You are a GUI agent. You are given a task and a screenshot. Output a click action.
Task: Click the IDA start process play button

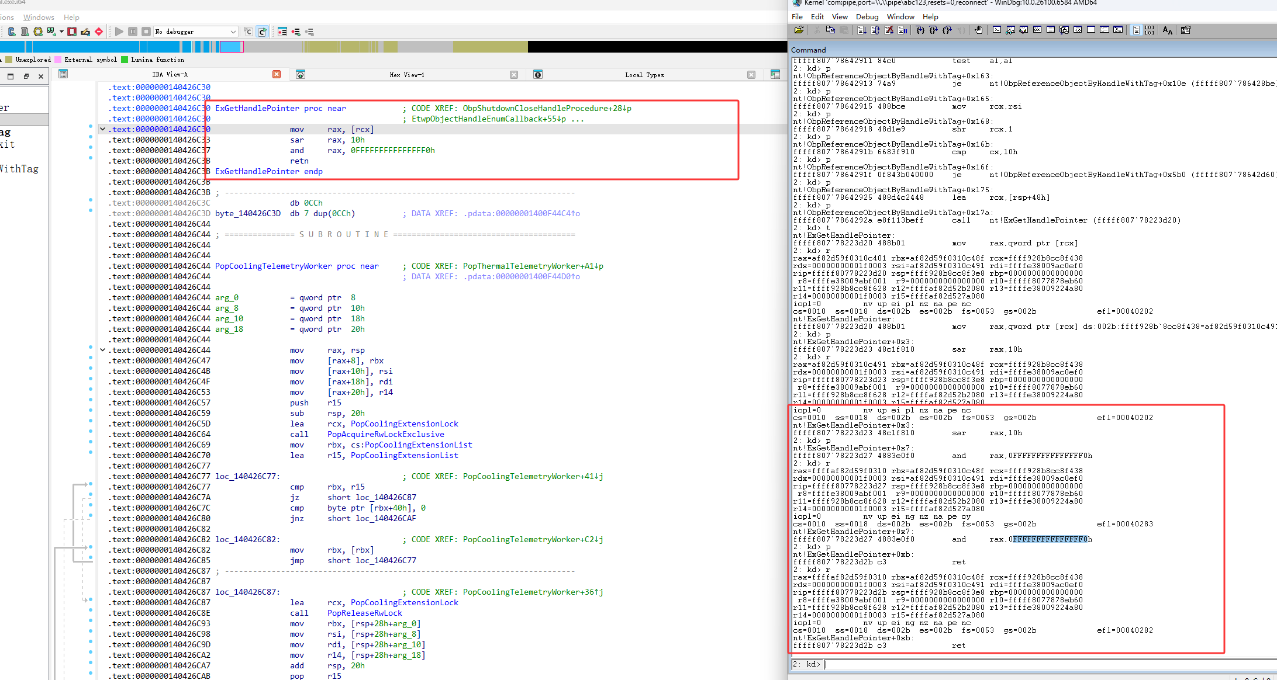click(x=119, y=32)
